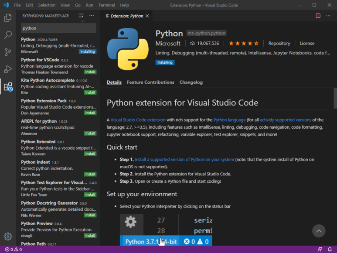Click the Microsoft publisher name in header

point(168,44)
